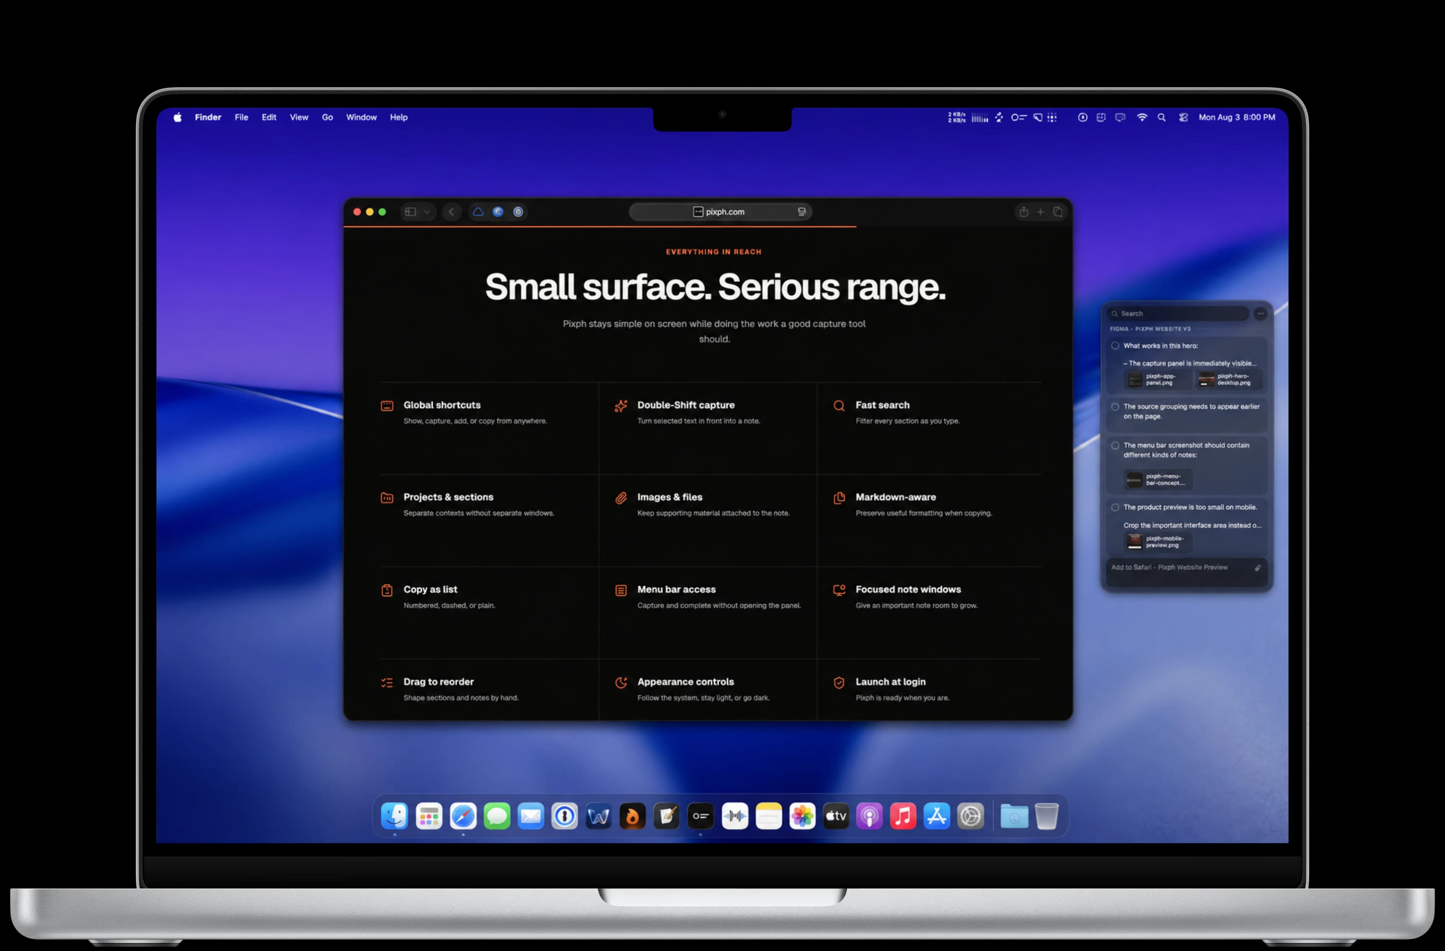Click the 'FIGMA - PIXPH WEBSITE V3' section header

tap(1150, 329)
